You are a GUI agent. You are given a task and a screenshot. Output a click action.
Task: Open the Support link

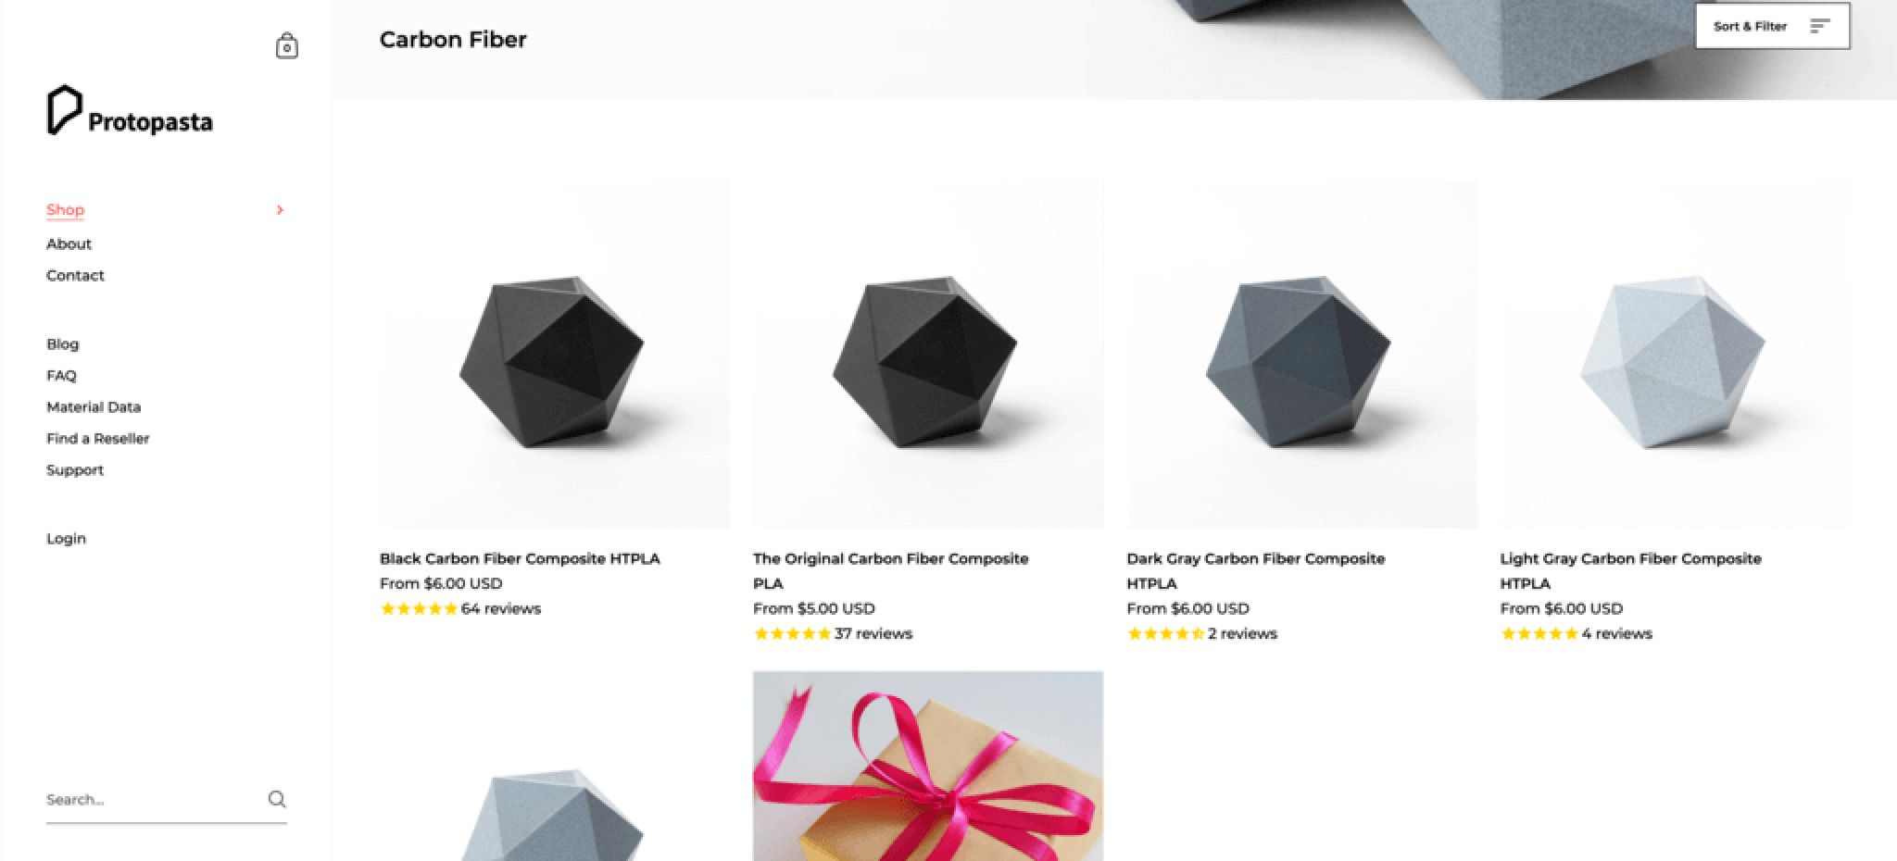(75, 469)
